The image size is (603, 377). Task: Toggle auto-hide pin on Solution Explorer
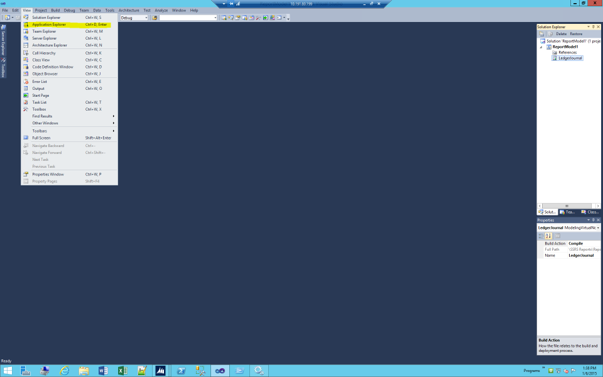(594, 26)
